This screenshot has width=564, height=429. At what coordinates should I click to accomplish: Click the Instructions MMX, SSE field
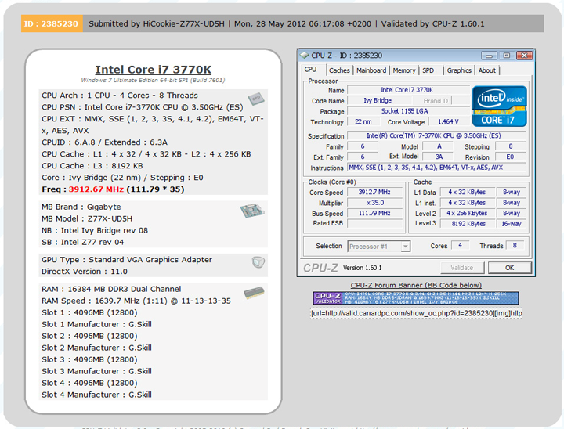(x=436, y=168)
